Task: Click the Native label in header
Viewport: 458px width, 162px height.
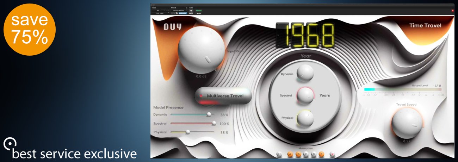Action: click(199, 13)
